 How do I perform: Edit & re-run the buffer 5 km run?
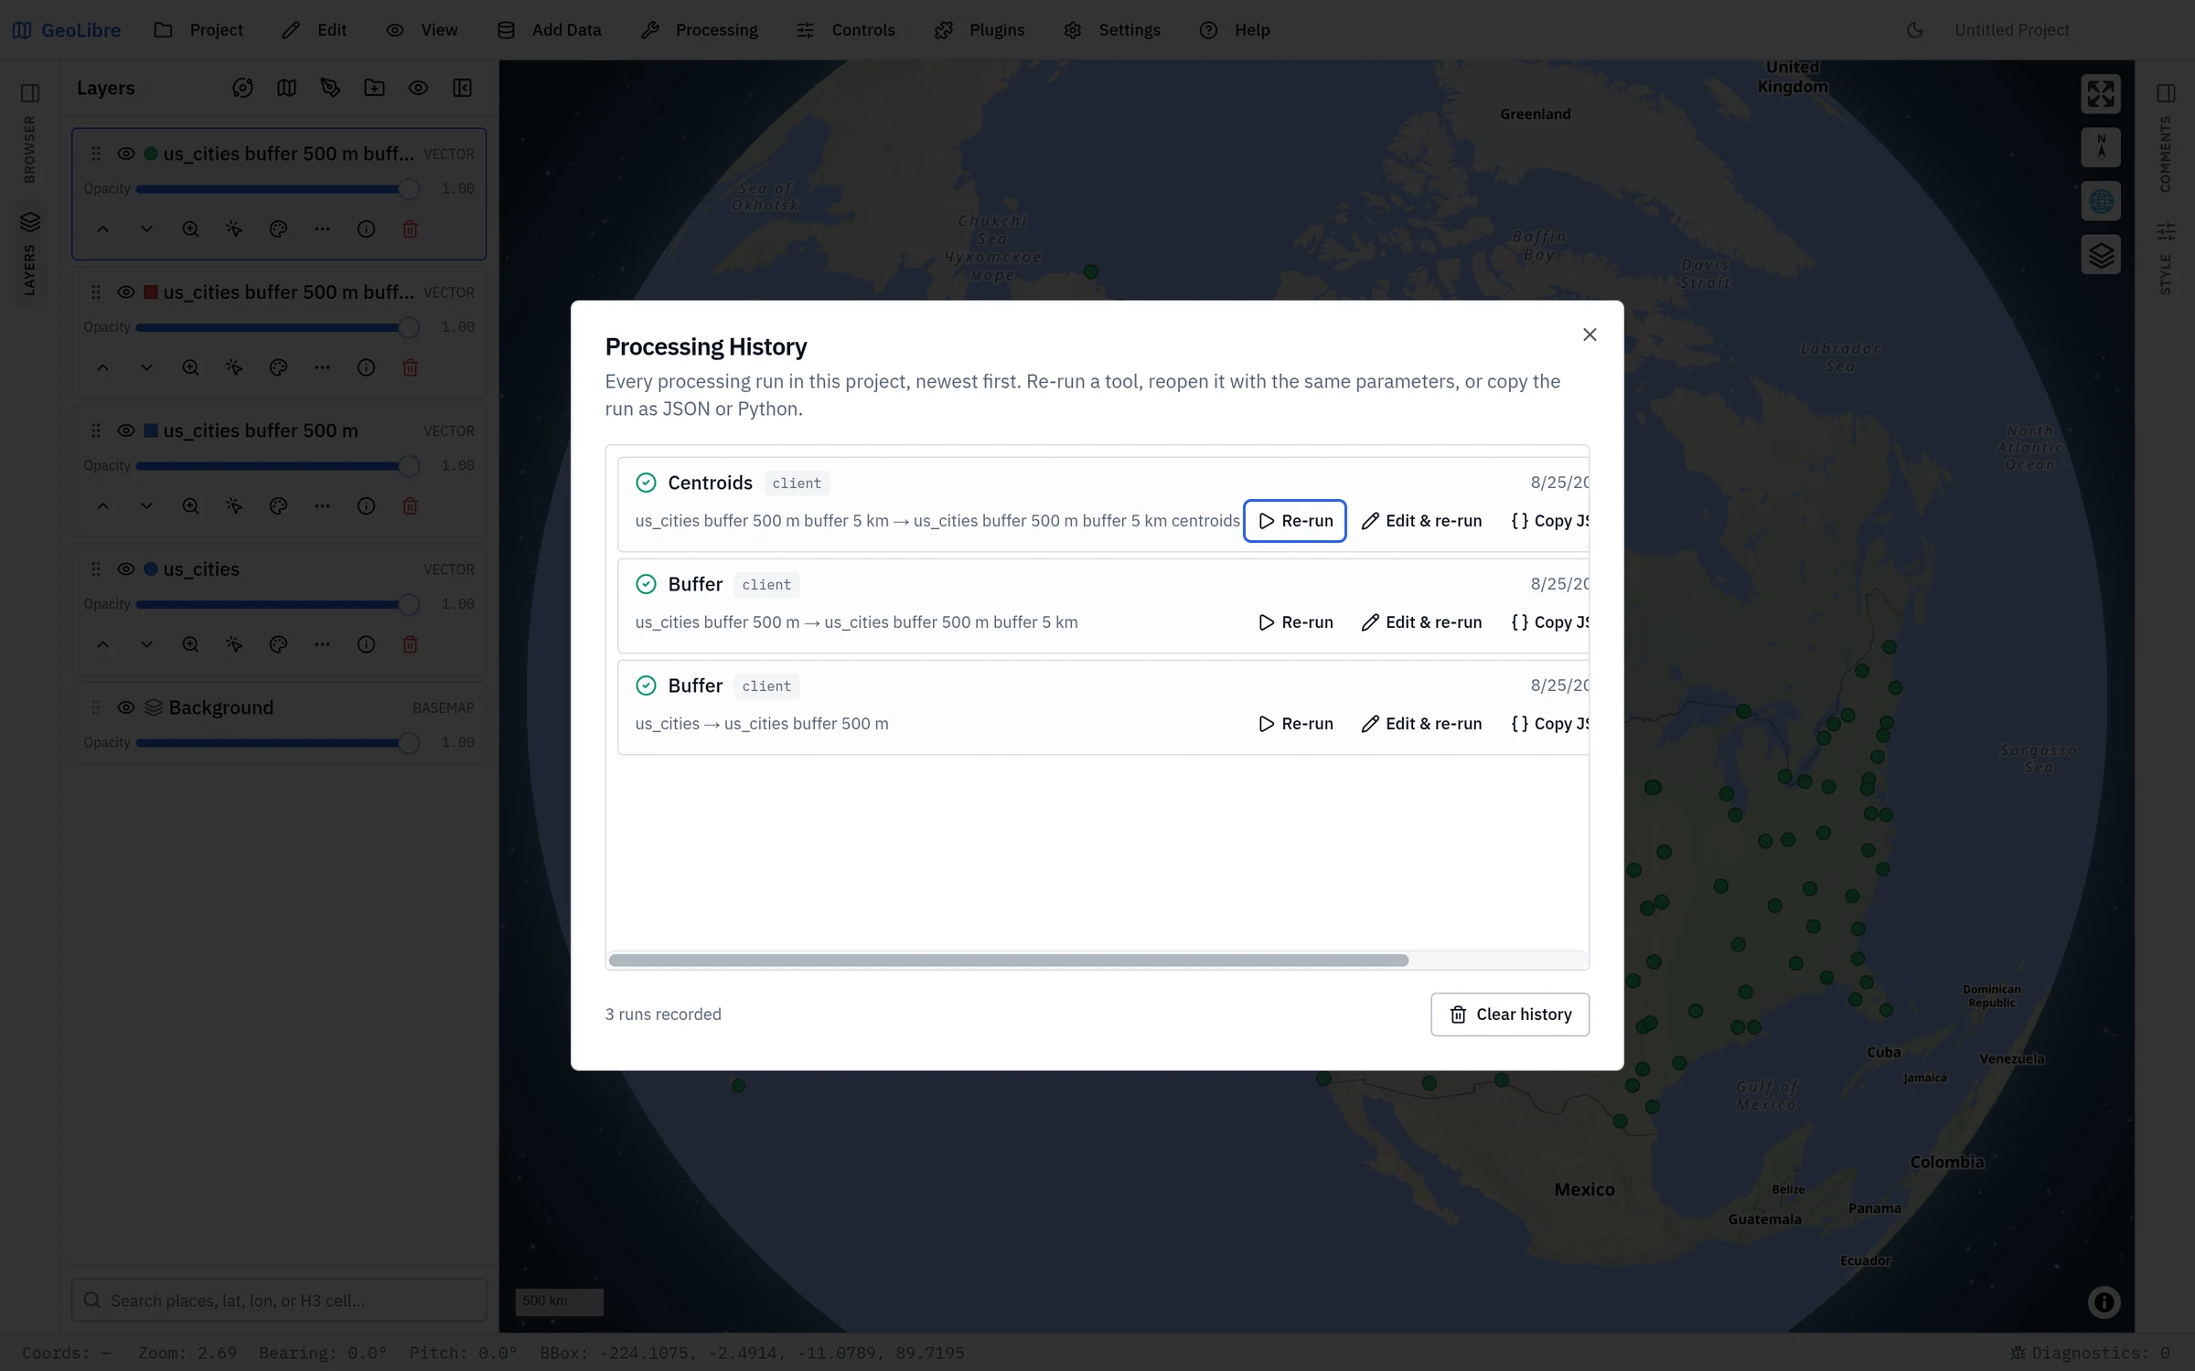tap(1421, 622)
